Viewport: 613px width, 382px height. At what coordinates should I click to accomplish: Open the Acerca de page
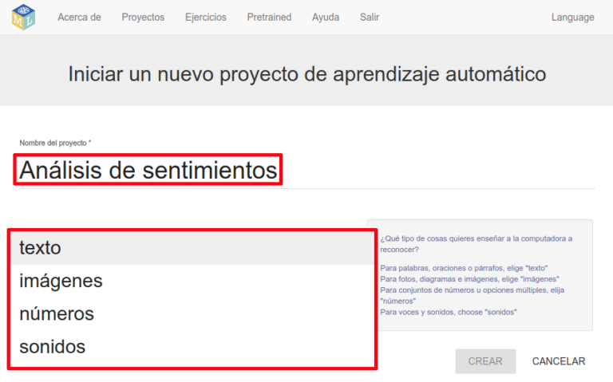[79, 18]
